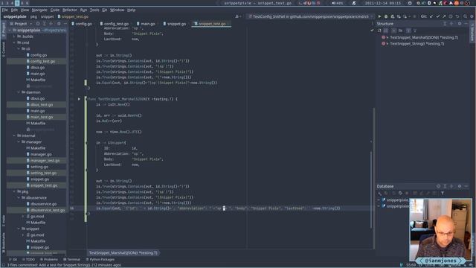Select setting.go in project tree
The height and width of the screenshot is (268, 476).
click(x=39, y=167)
